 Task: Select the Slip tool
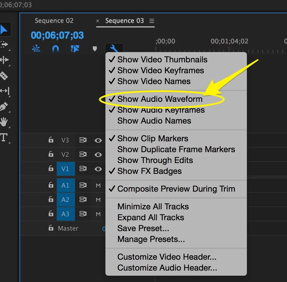click(5, 91)
